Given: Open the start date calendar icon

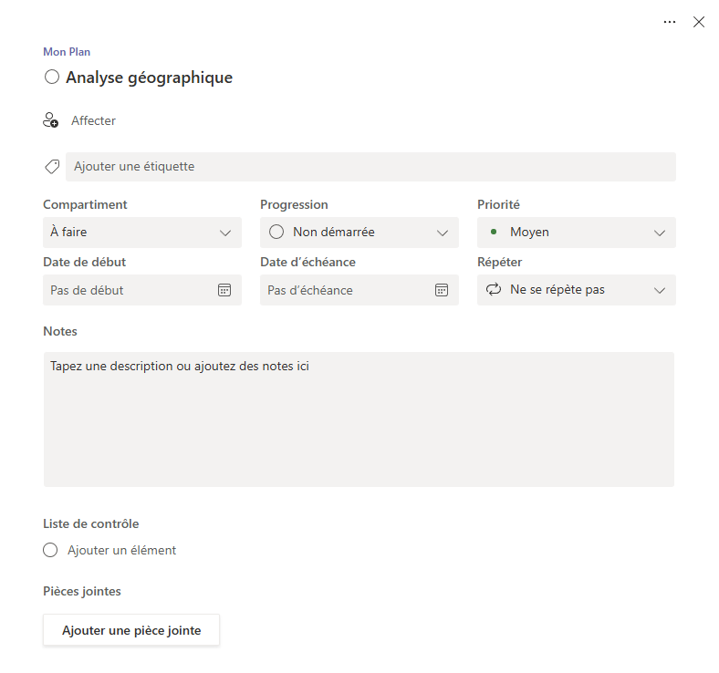Looking at the screenshot, I should pos(224,290).
